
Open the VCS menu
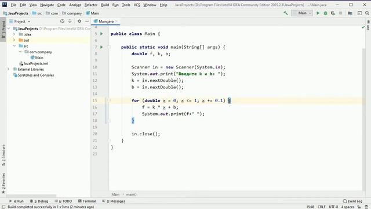pos(137,5)
